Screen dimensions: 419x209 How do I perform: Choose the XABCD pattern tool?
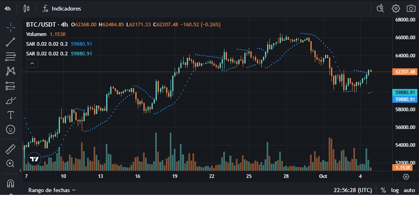pyautogui.click(x=10, y=71)
